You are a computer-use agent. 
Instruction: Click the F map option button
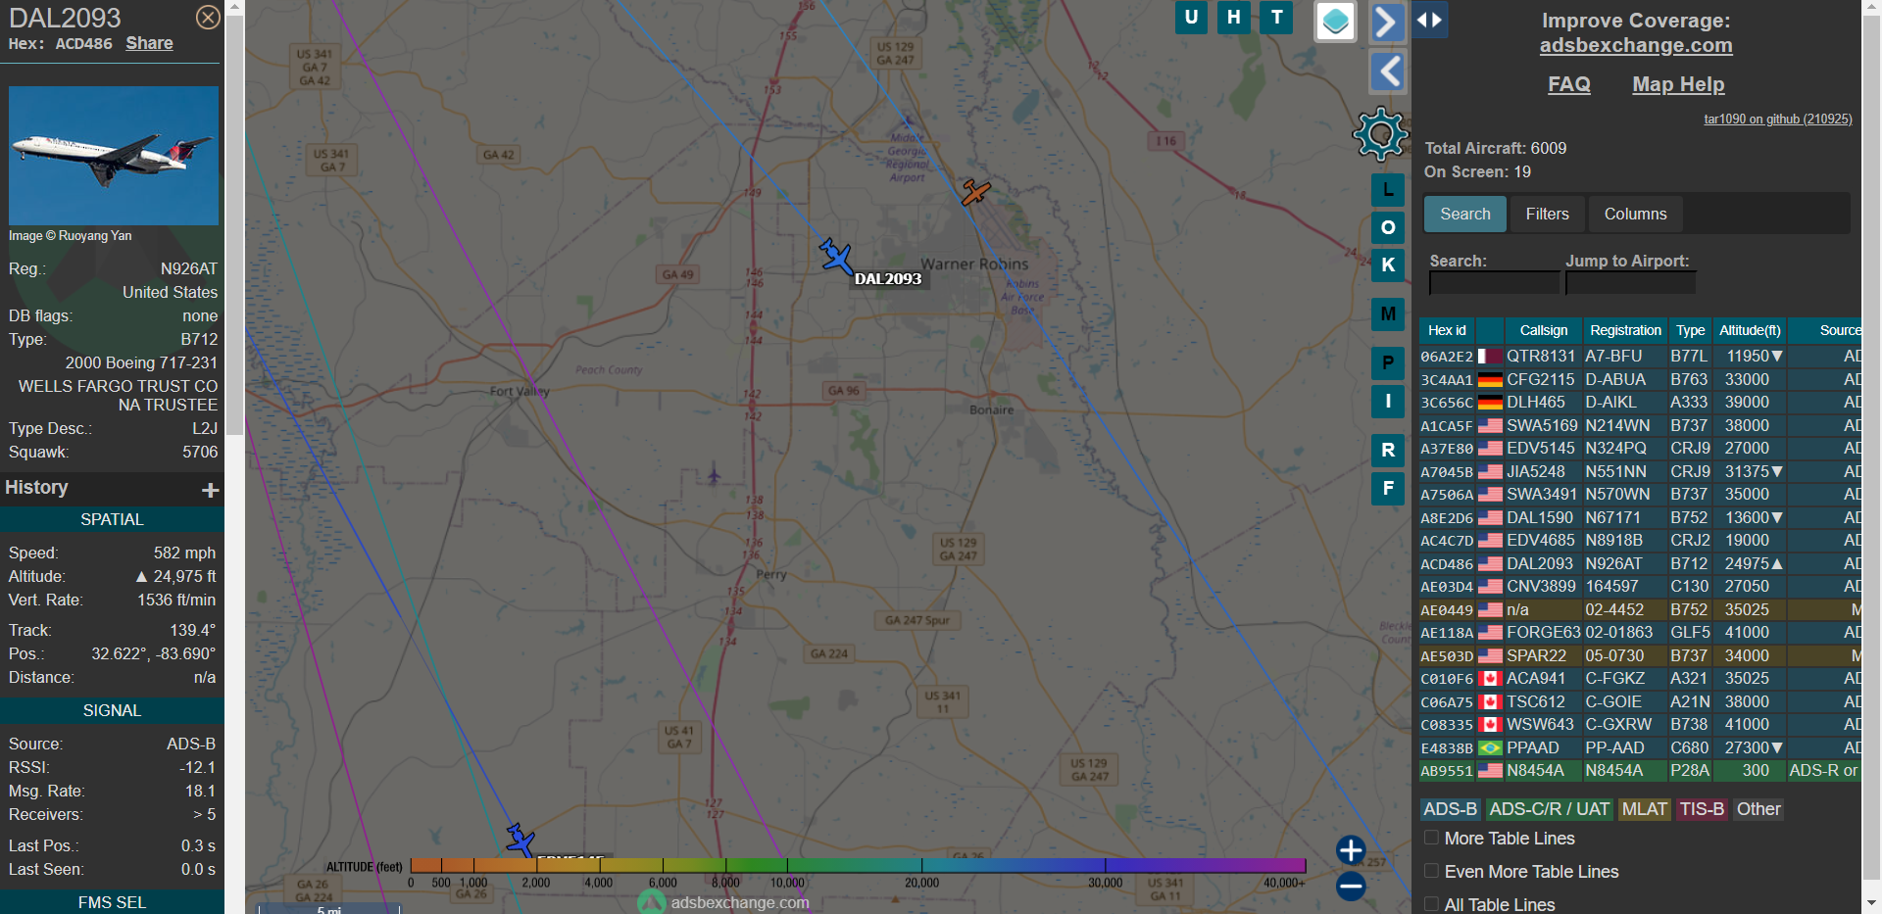pos(1388,488)
